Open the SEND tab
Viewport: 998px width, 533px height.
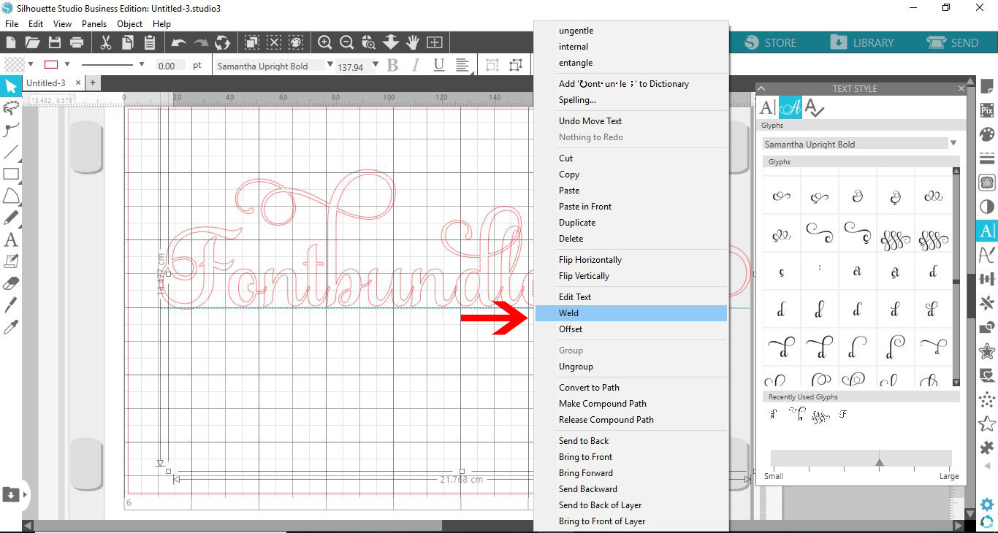pyautogui.click(x=952, y=42)
